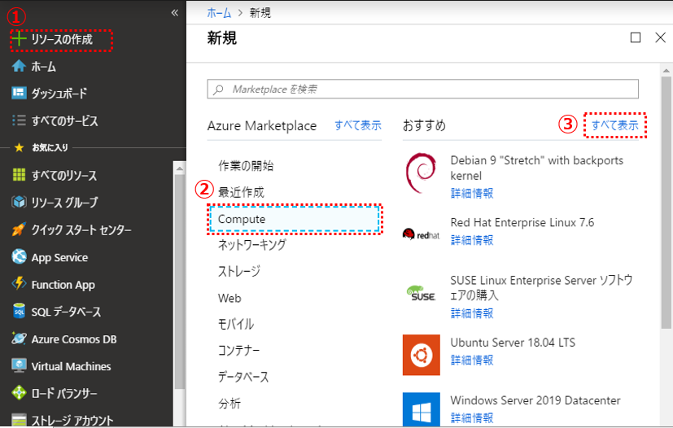The width and height of the screenshot is (673, 428).
Task: Click Windows Server 2019 Datacenter title
Action: 535,400
